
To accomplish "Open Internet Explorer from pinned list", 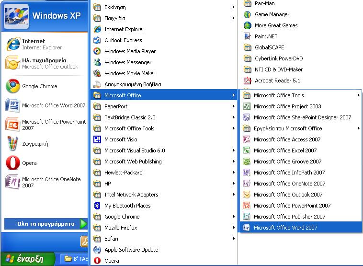I will point(44,44).
